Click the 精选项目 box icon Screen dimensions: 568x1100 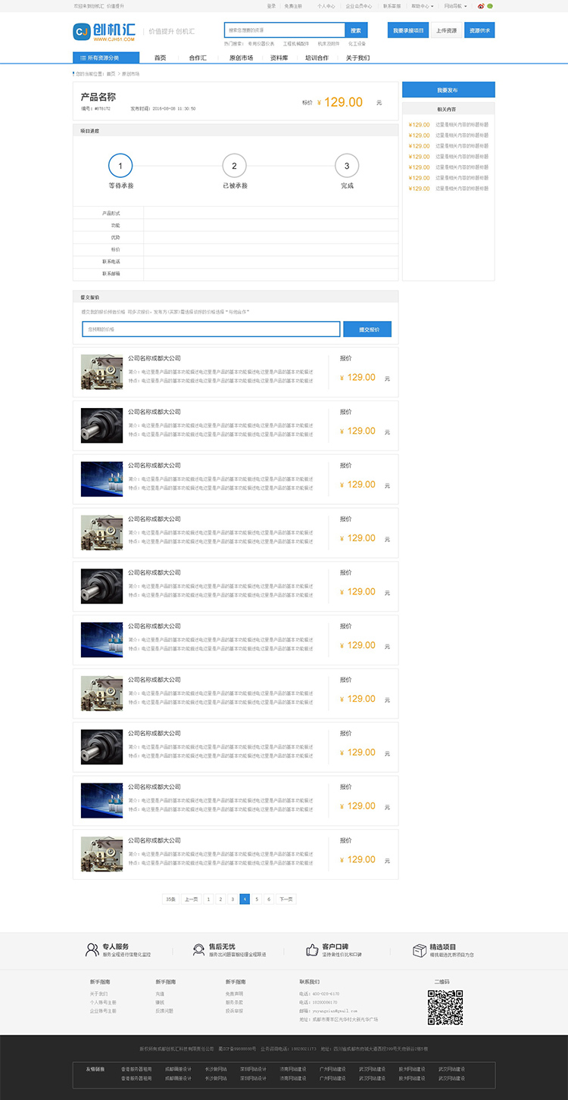point(419,949)
